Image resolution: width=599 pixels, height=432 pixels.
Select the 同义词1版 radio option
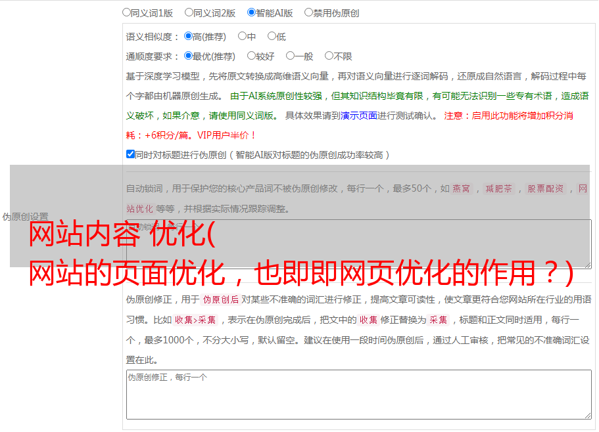tap(126, 12)
